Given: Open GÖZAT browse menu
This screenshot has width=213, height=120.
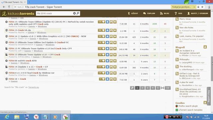Looking at the screenshot, I should tap(133, 13).
